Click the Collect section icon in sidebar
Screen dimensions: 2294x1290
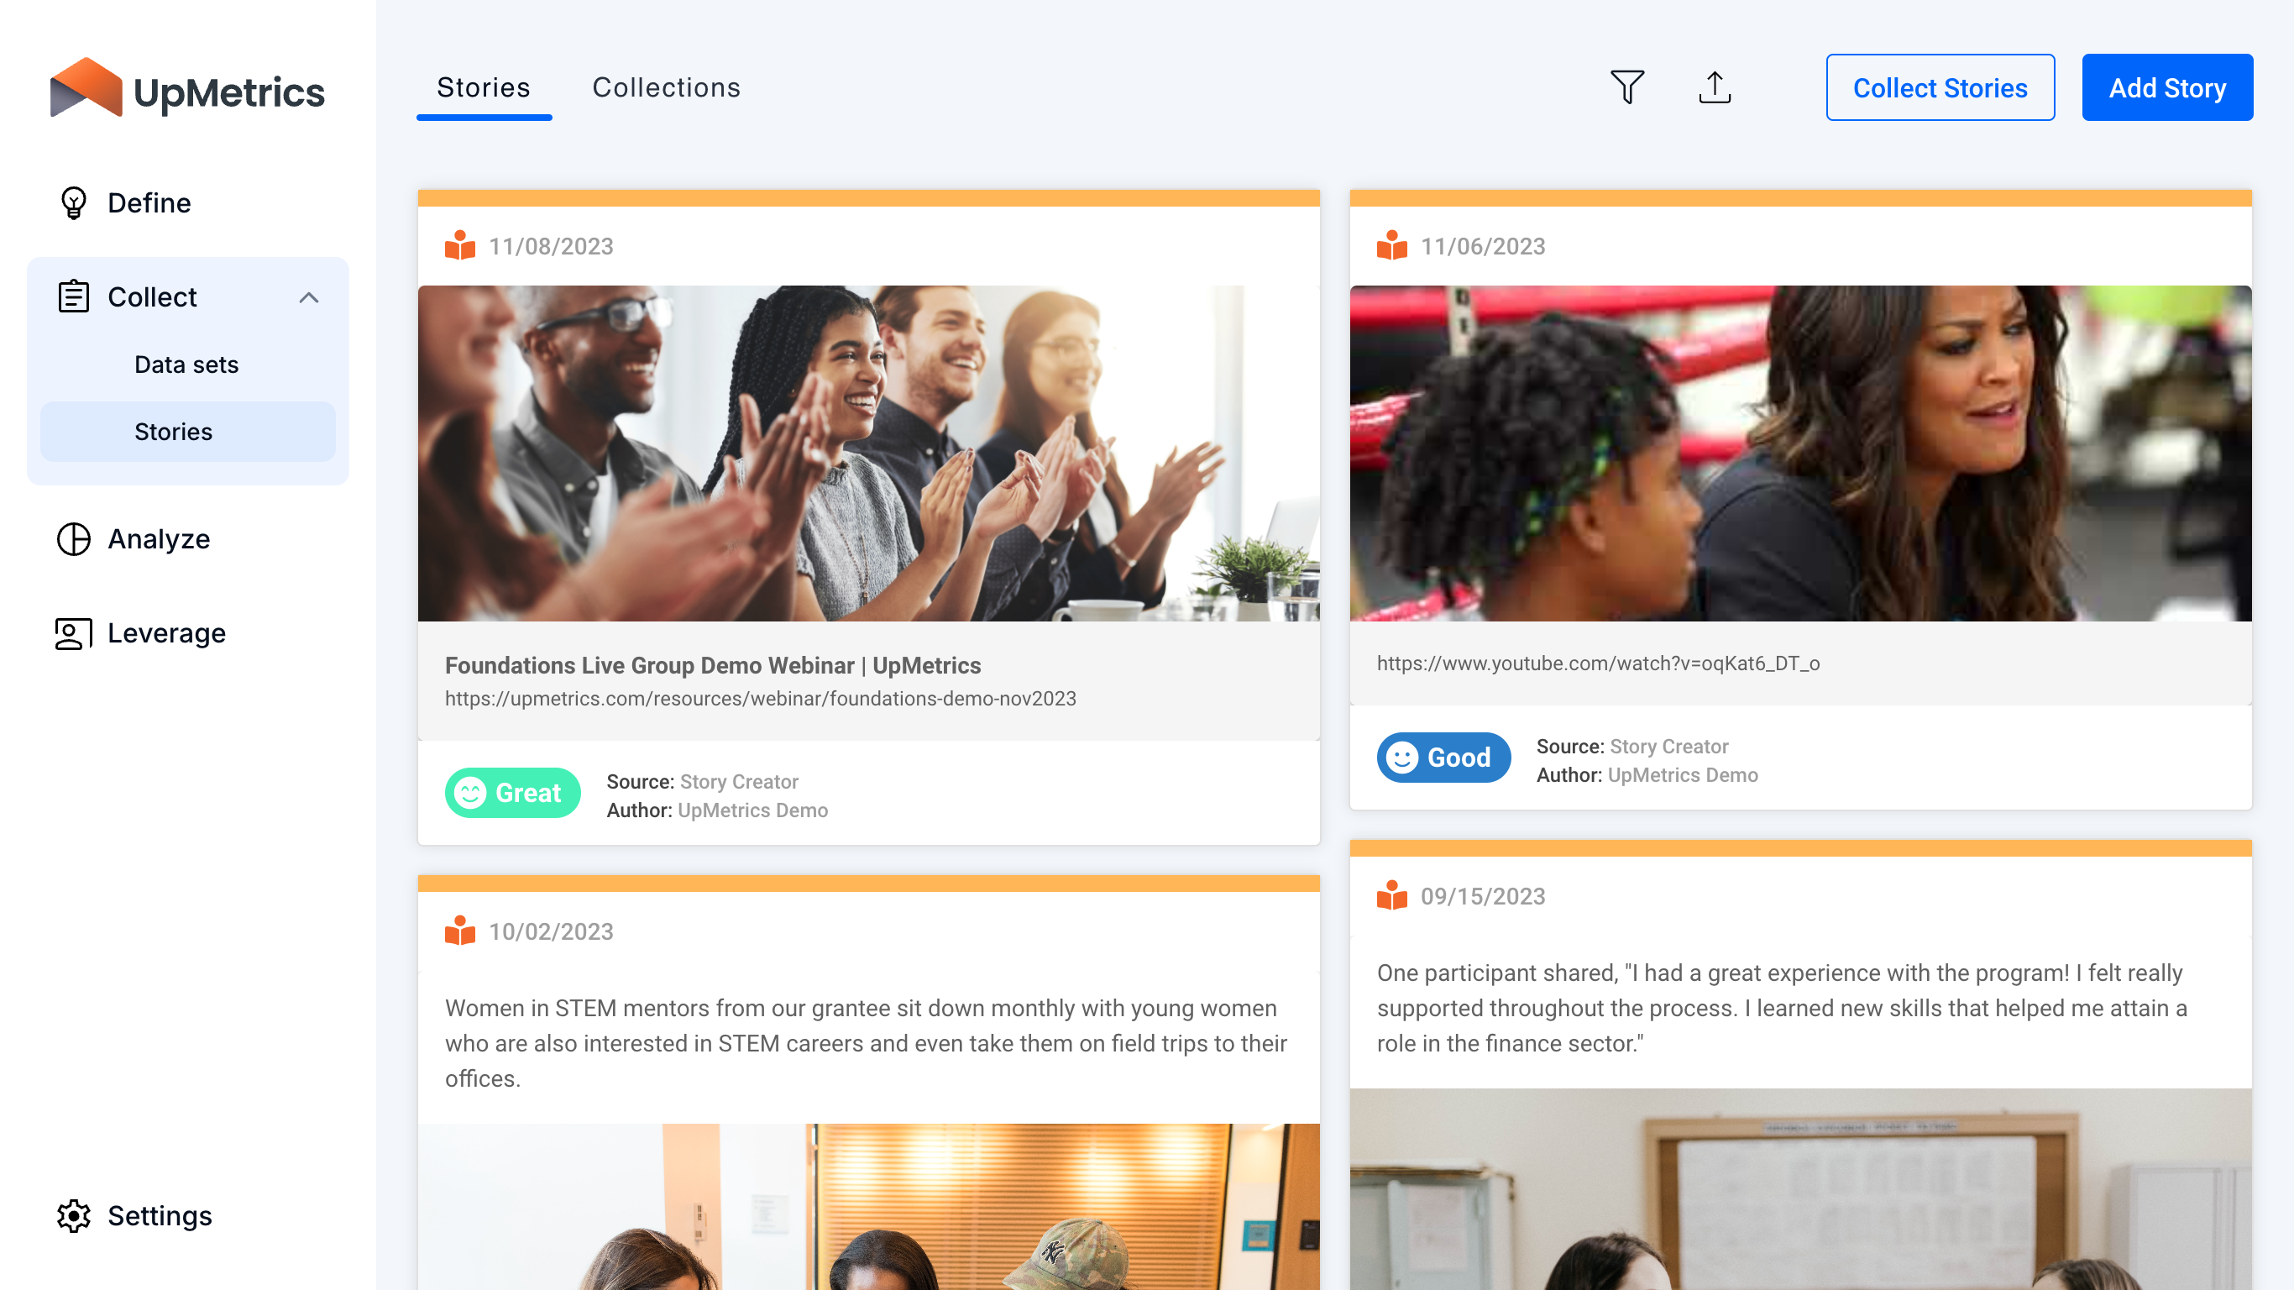click(72, 297)
